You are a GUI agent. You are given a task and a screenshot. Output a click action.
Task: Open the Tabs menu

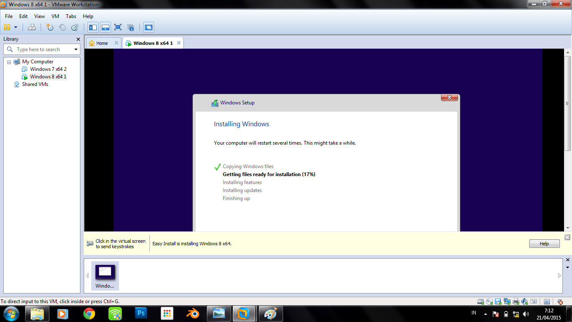(x=71, y=16)
